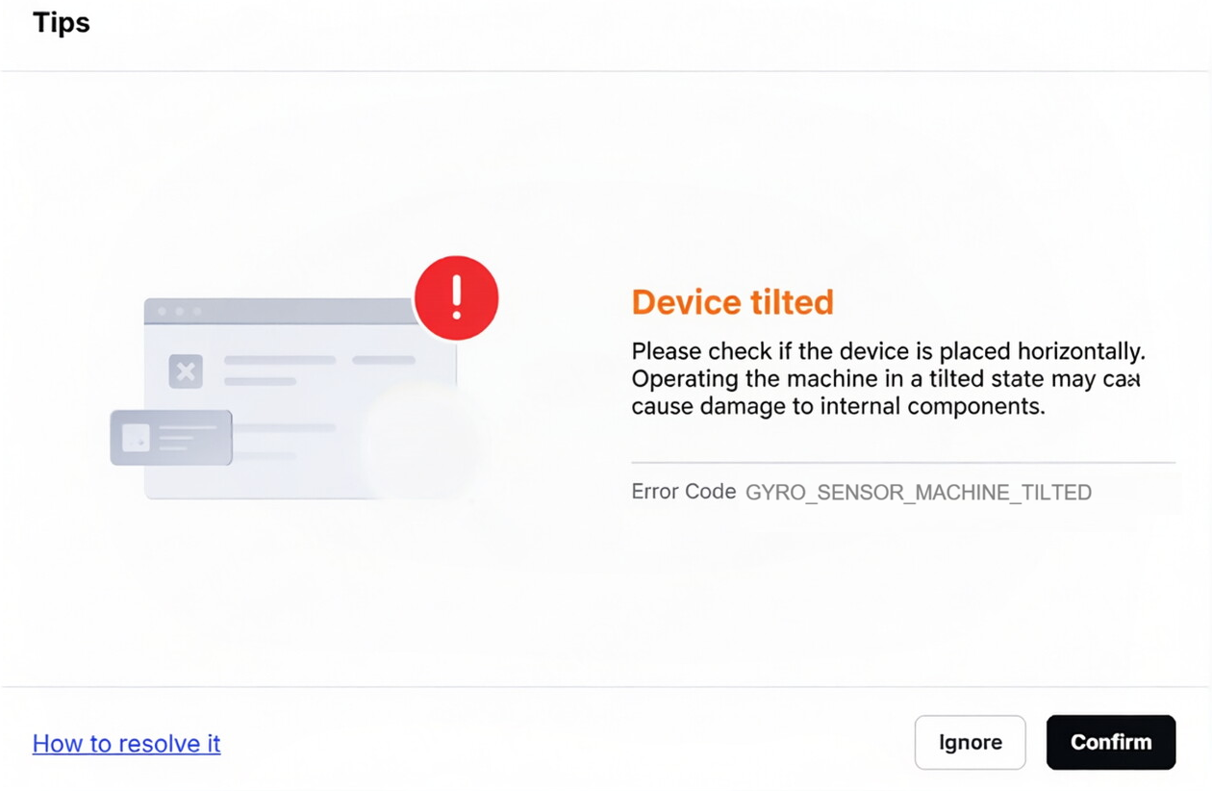The width and height of the screenshot is (1212, 791).
Task: Click the illustration window's gray title bar
Action: pos(279,311)
